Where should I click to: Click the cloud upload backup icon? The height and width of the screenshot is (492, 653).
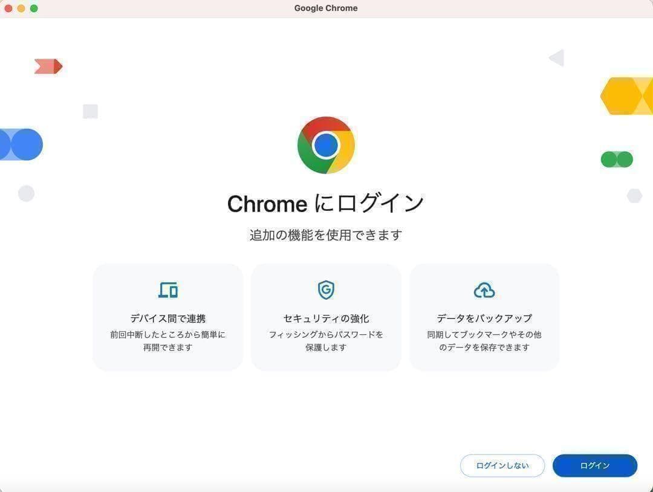(x=484, y=291)
